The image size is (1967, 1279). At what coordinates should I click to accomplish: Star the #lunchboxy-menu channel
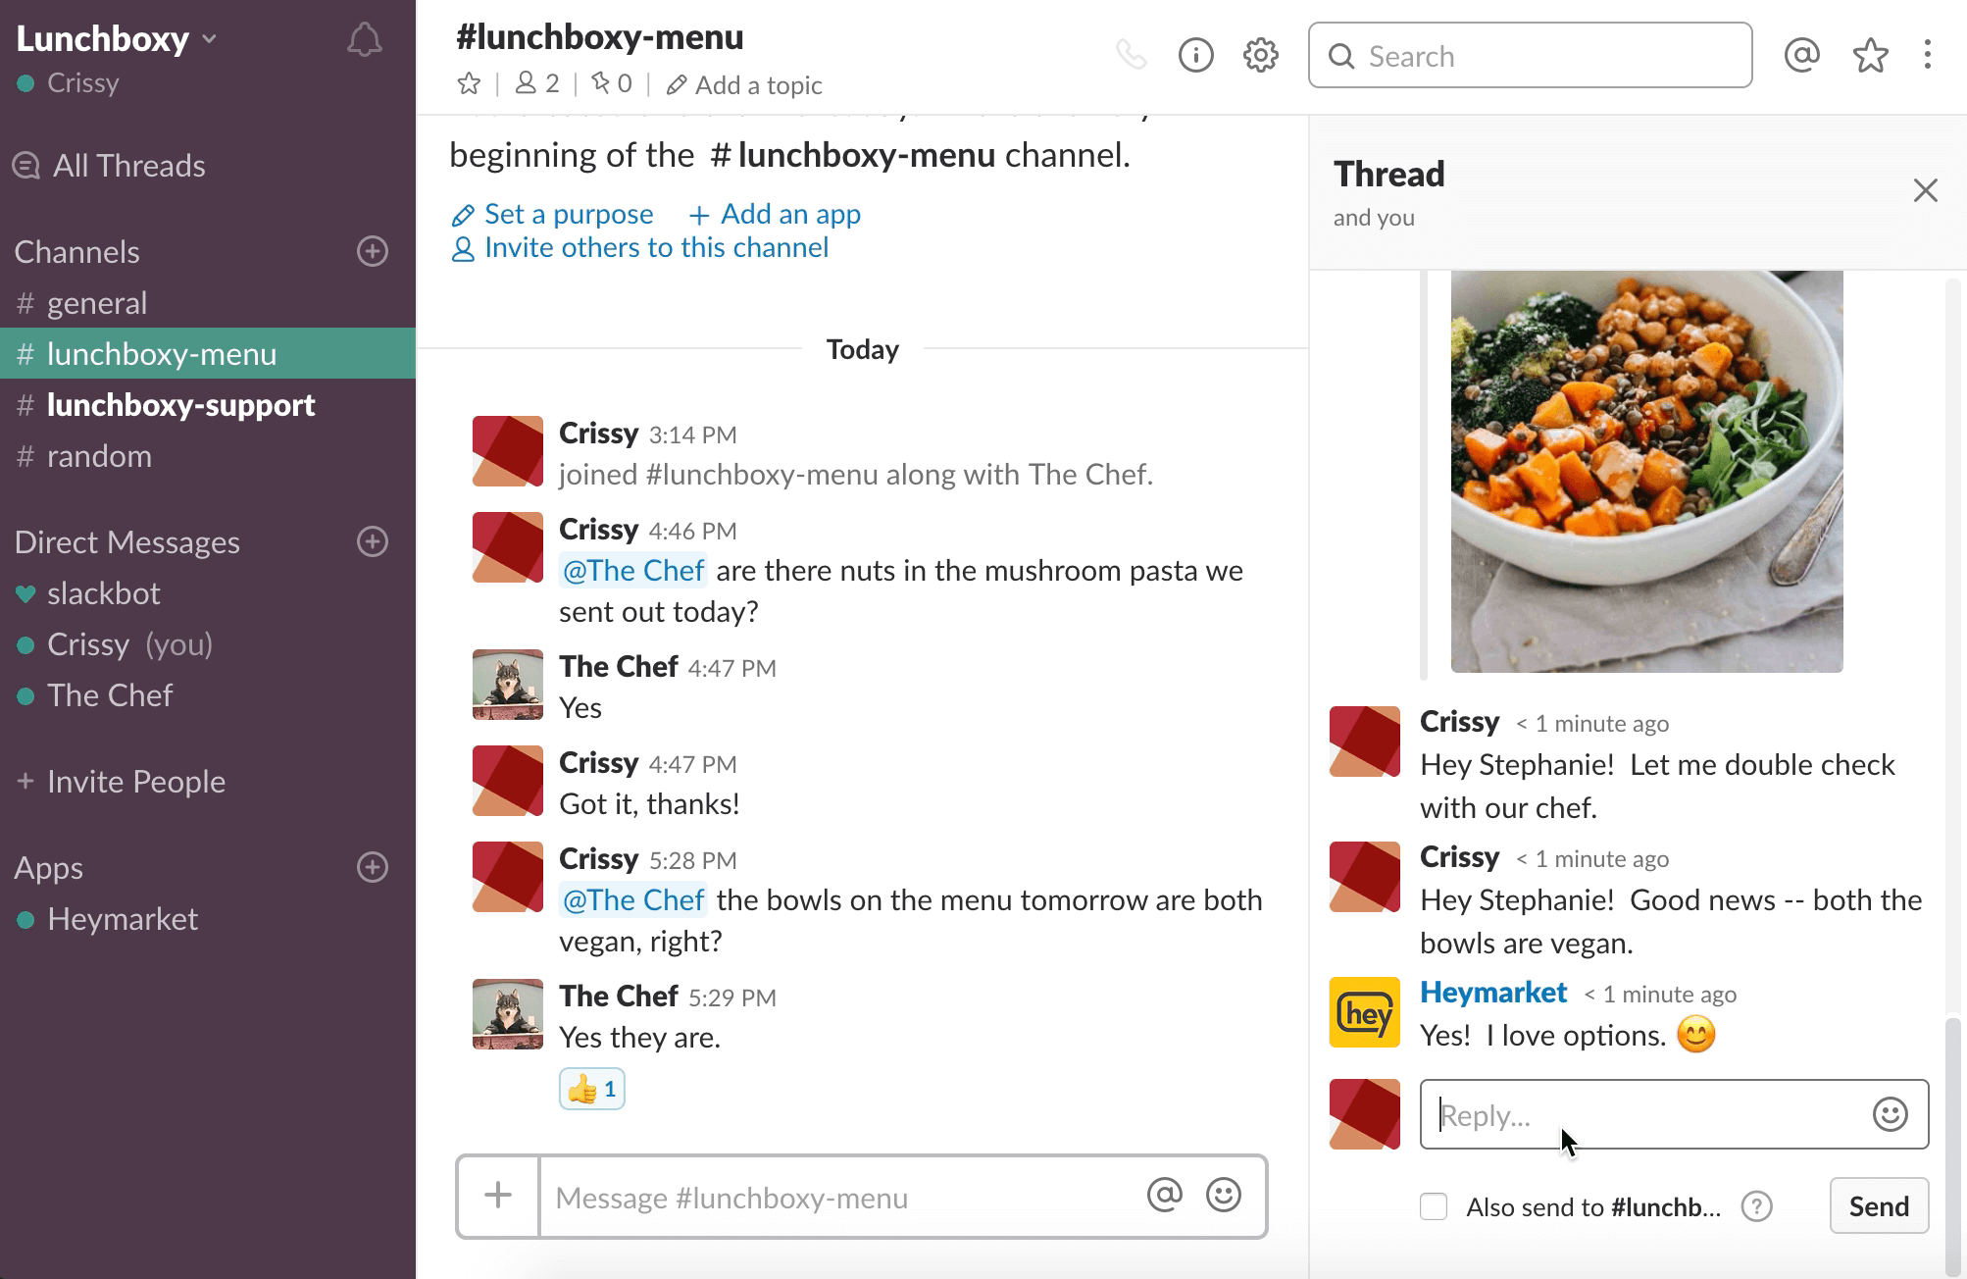click(469, 83)
